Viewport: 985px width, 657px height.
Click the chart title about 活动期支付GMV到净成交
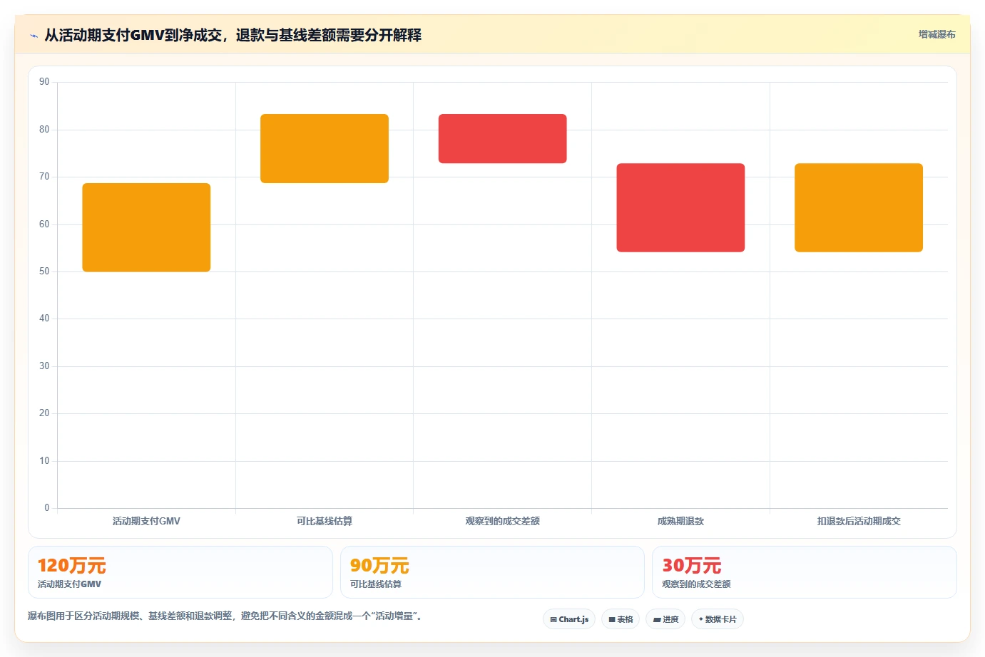(233, 35)
